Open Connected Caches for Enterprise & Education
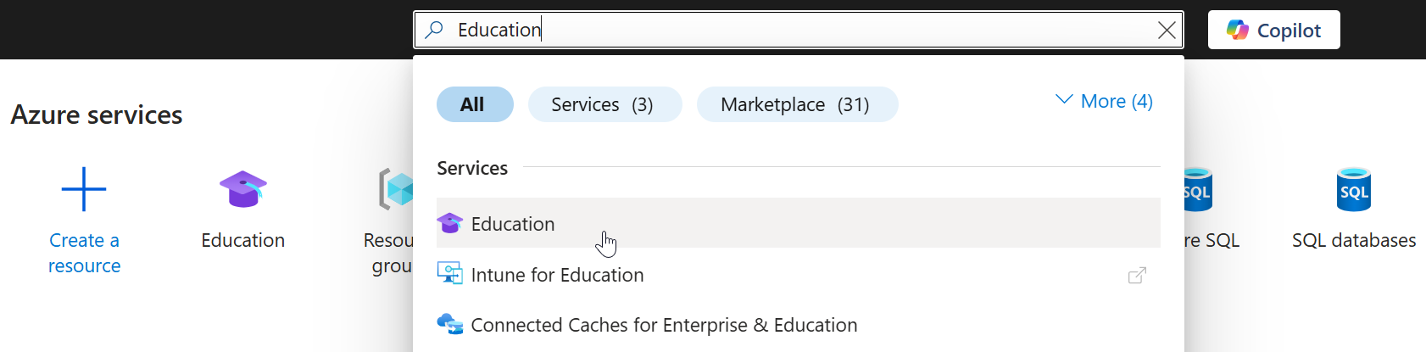 [664, 325]
